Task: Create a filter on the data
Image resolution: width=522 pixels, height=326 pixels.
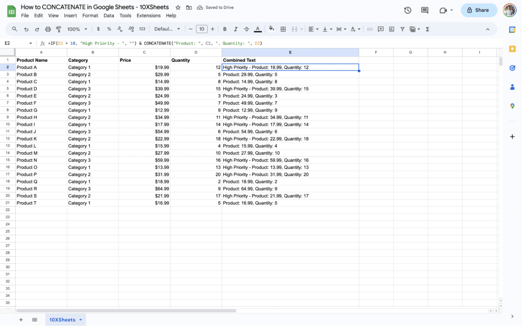Action: coord(402,29)
